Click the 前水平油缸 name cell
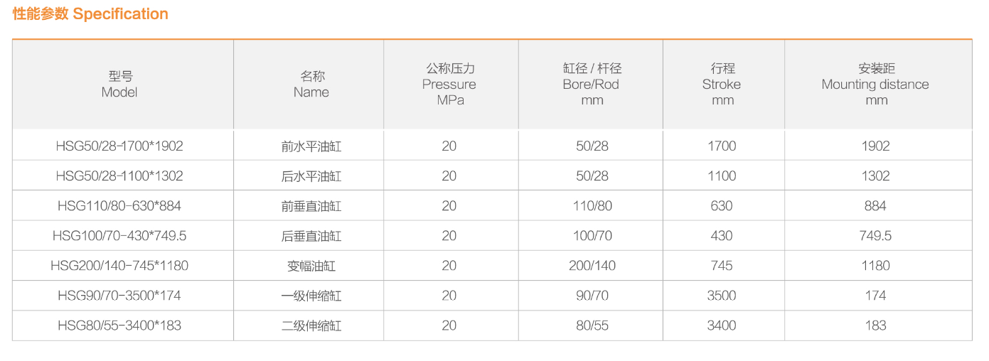The width and height of the screenshot is (989, 361). point(311,146)
